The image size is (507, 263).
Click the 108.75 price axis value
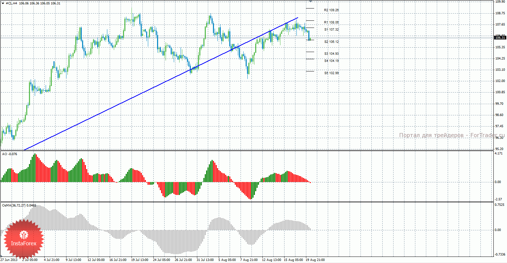pyautogui.click(x=500, y=13)
